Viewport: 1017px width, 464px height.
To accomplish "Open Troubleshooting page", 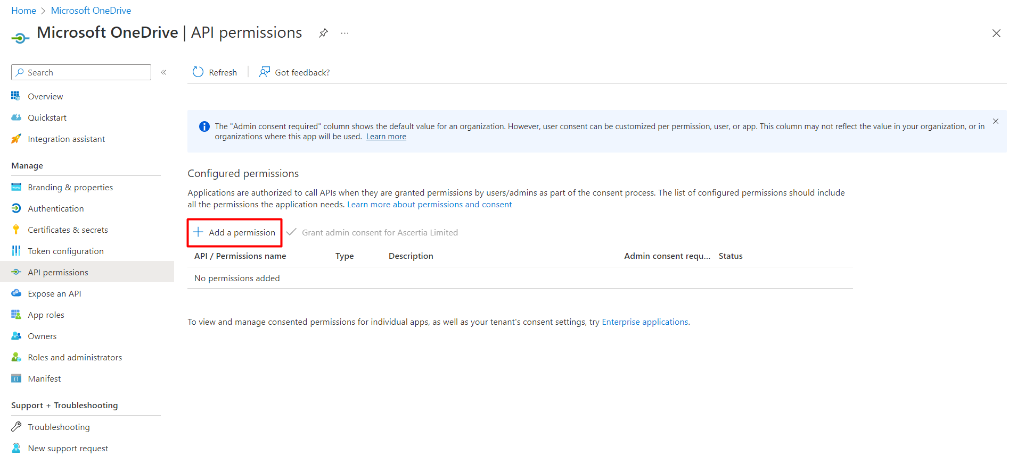I will (x=59, y=427).
